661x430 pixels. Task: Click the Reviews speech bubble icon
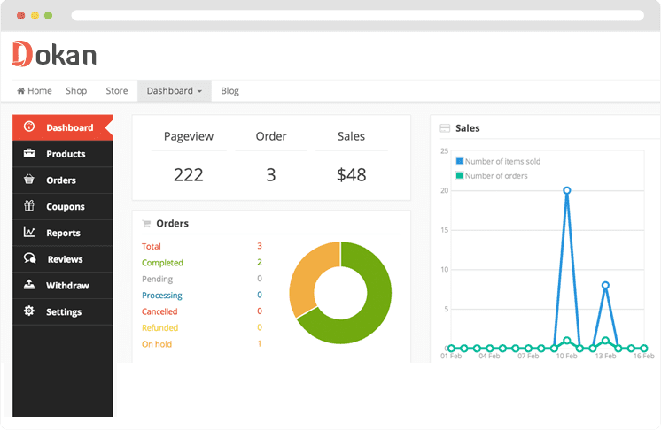coord(29,259)
